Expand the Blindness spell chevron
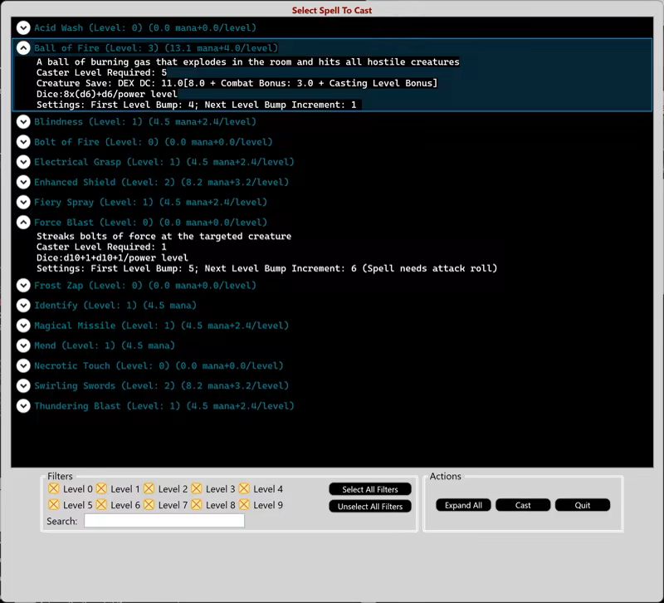 (x=23, y=122)
